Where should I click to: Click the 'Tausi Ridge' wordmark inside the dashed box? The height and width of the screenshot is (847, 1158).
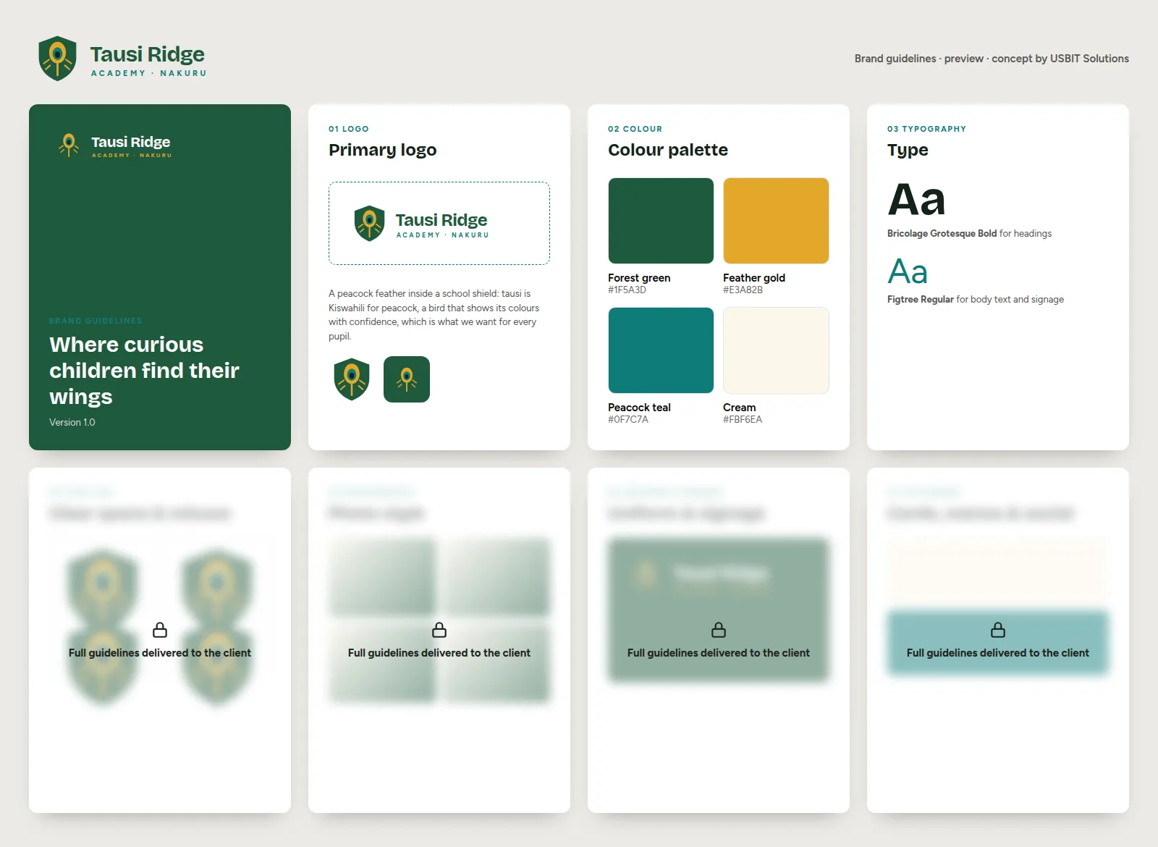pos(441,220)
